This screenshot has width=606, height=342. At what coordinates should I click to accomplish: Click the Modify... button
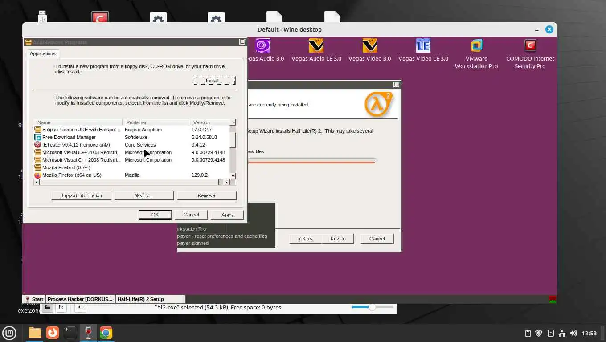coord(143,195)
